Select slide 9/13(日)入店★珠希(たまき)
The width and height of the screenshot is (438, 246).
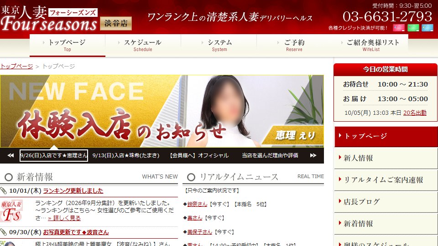click(126, 155)
